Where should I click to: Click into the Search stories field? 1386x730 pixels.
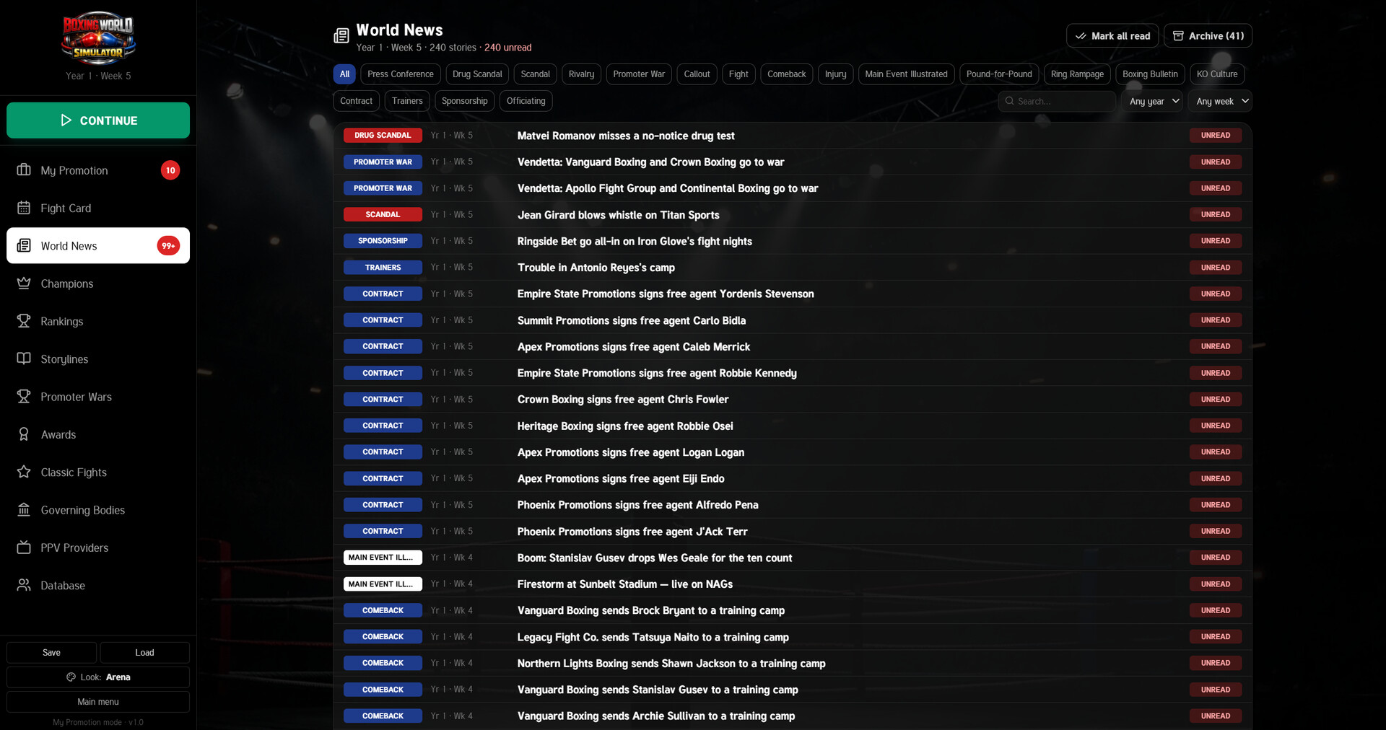point(1057,101)
